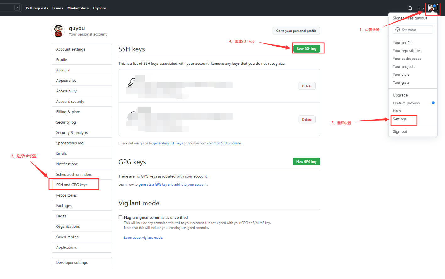
Task: Select Scheduled reminders in sidebar
Action: 82,174
